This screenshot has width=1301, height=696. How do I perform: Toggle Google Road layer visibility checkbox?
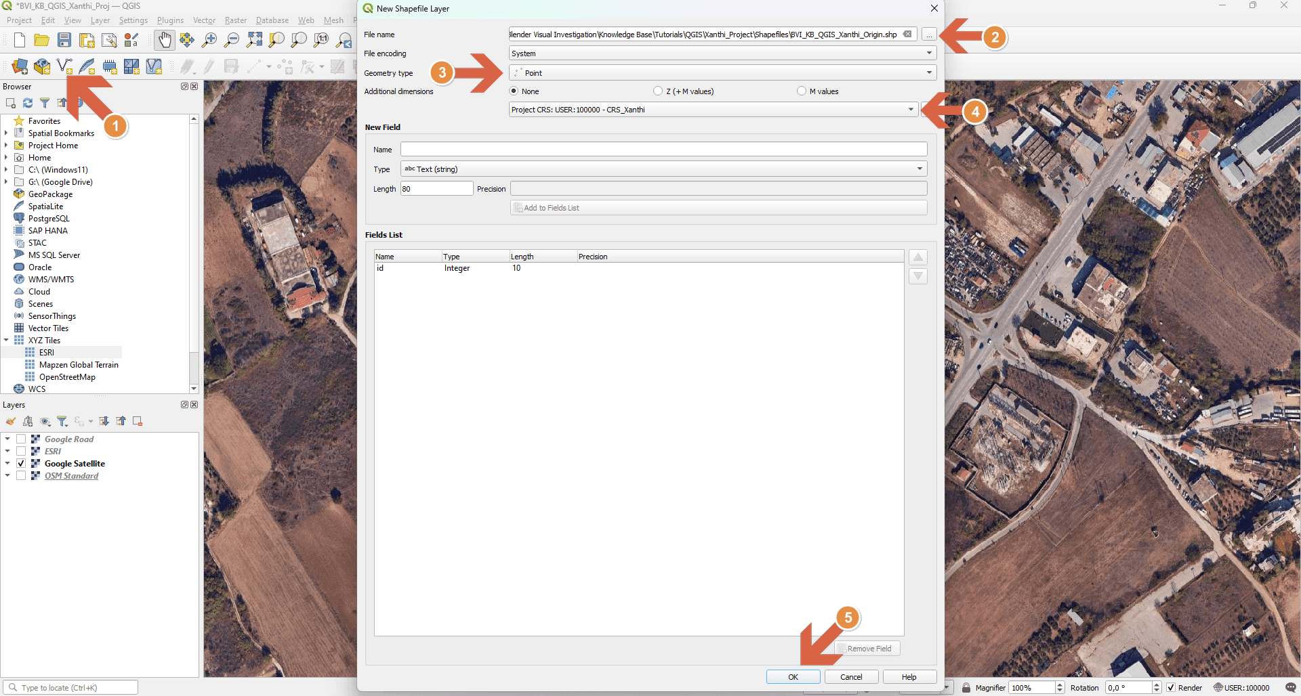[x=21, y=439]
